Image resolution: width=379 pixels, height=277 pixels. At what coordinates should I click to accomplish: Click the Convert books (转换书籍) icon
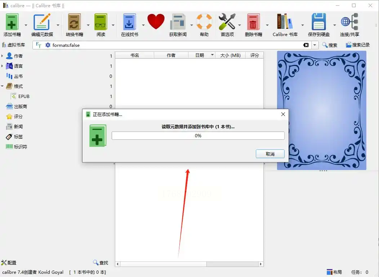pos(74,22)
